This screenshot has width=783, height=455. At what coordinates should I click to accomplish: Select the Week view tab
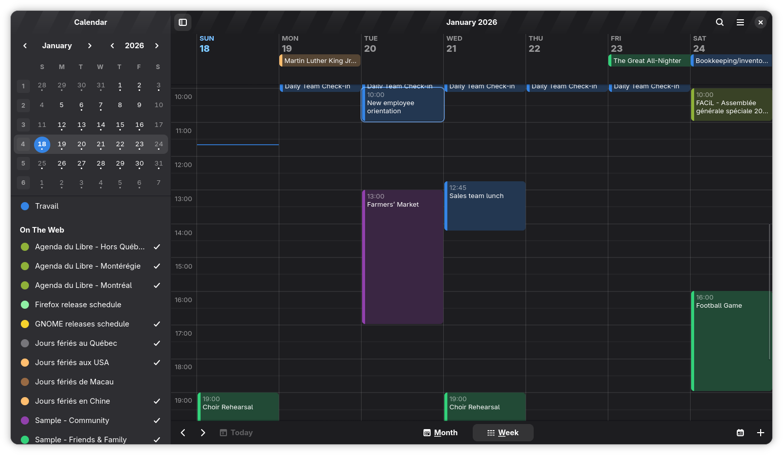tap(503, 433)
